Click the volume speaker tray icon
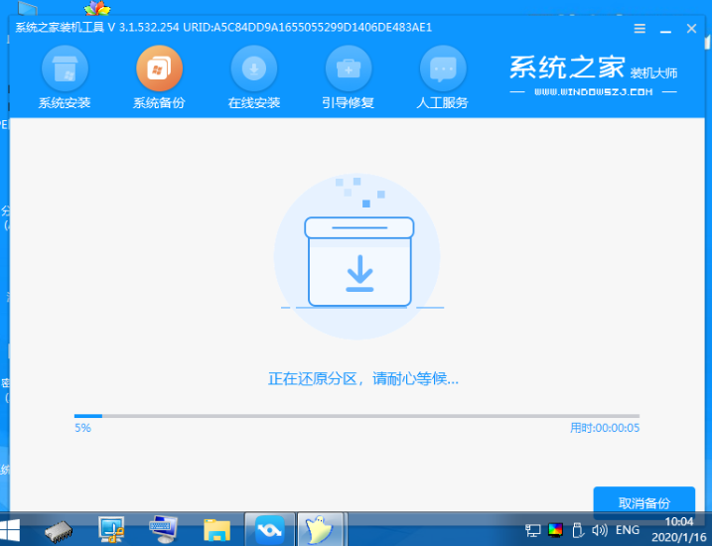 600,530
